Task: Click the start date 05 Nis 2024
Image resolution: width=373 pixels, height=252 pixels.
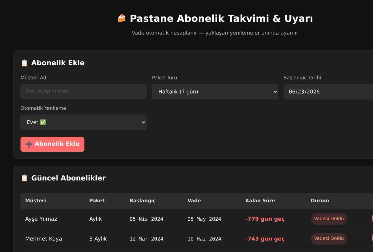Action: 146,219
